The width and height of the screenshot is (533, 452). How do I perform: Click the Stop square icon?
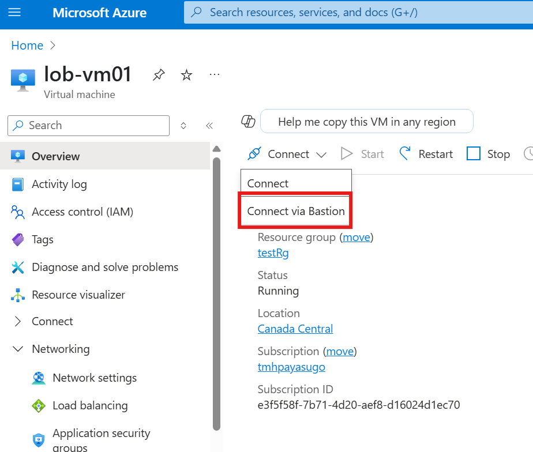coord(474,153)
